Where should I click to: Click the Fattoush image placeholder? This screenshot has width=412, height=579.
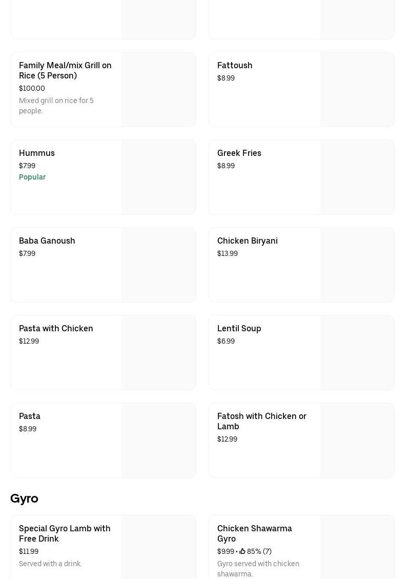(x=357, y=90)
